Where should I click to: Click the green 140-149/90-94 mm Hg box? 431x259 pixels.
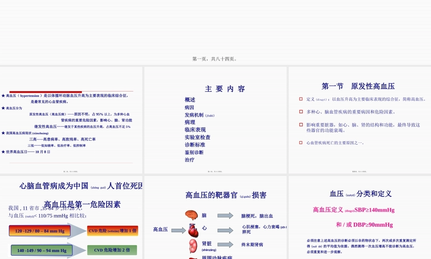[x=42, y=250]
